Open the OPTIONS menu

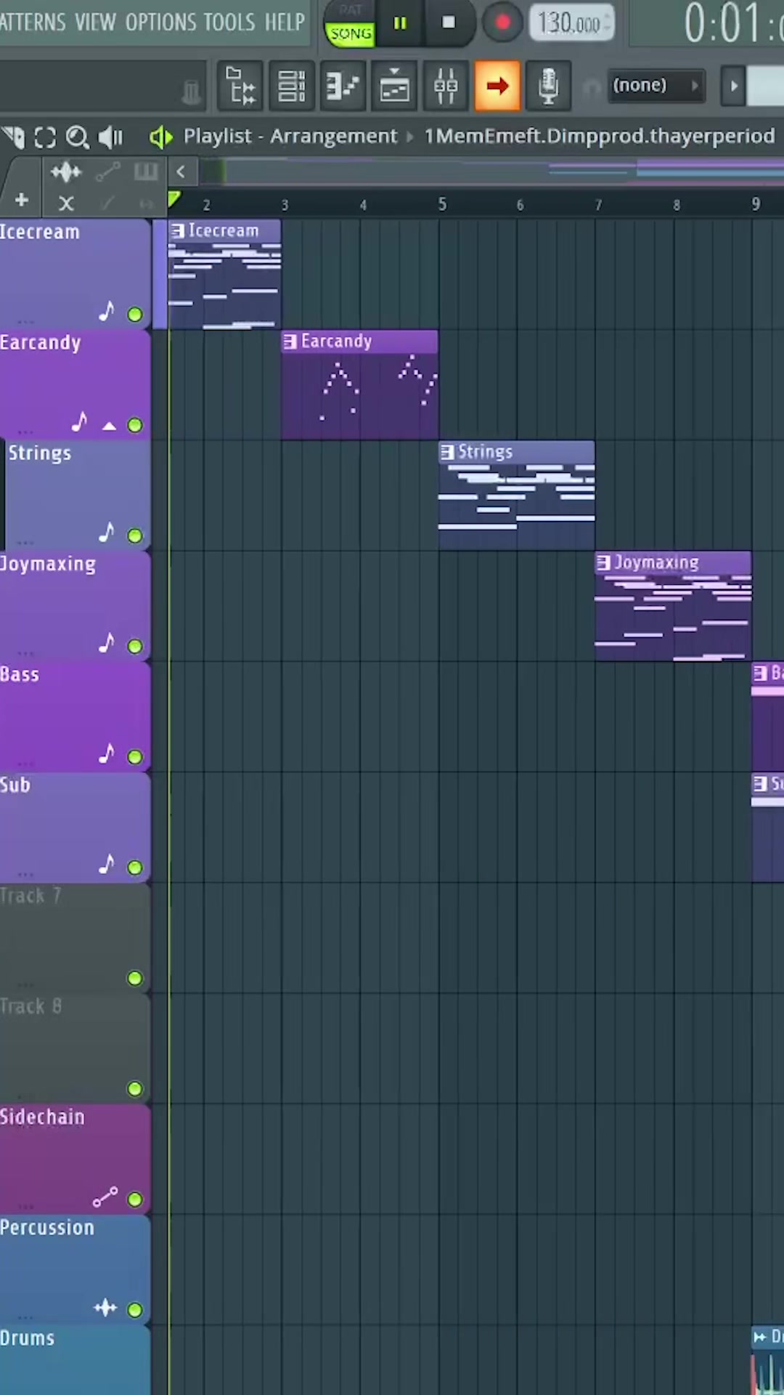pyautogui.click(x=160, y=22)
